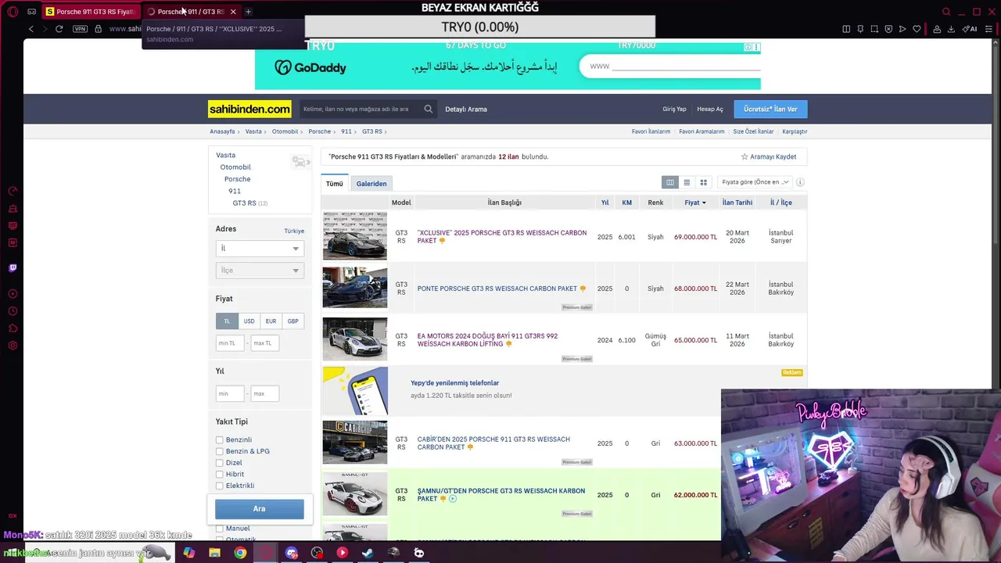The height and width of the screenshot is (563, 1001).
Task: Sort by Fiyat column header
Action: tap(694, 203)
